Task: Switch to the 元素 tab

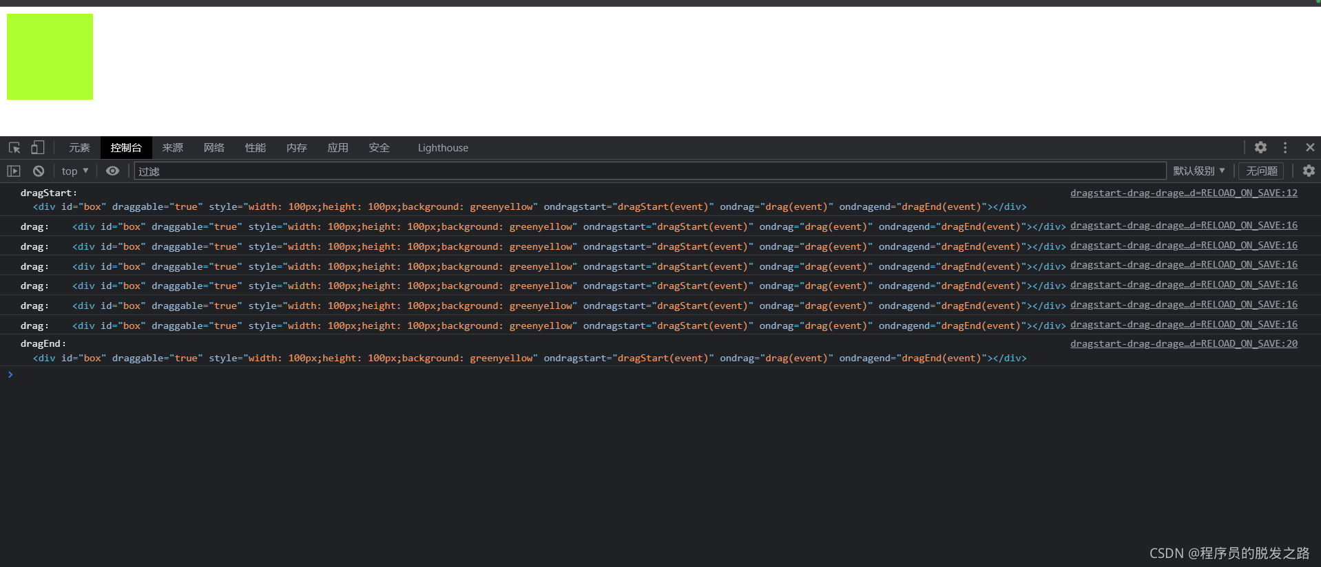Action: click(79, 148)
